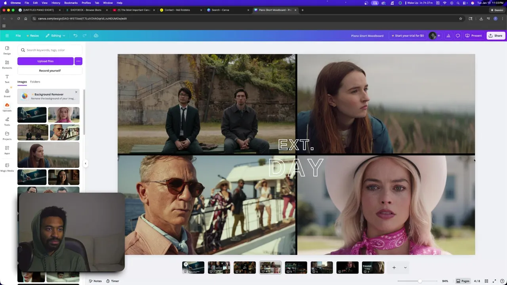
Task: Expand the Editing mode dropdown
Action: click(55, 36)
